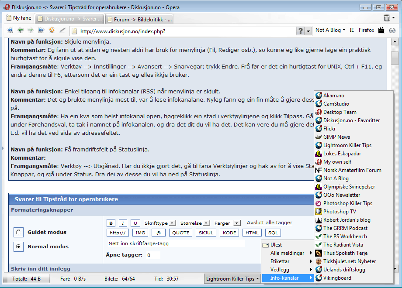The height and width of the screenshot is (288, 402).
Task: Go forward with the forward arrow icon
Action: pyautogui.click(x=31, y=31)
